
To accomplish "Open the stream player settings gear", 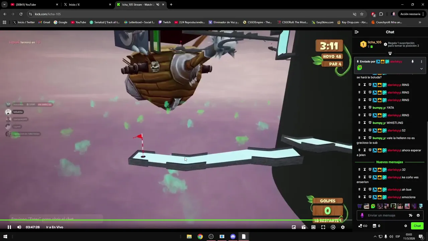I will click(x=342, y=227).
